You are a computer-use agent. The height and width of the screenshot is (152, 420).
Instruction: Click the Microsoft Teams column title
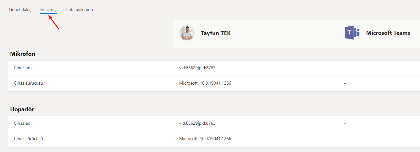tap(388, 33)
